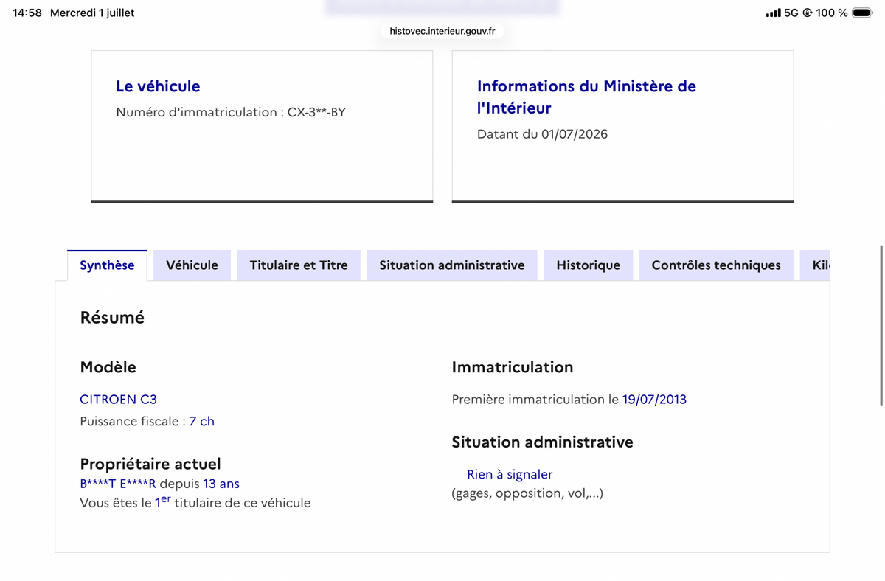Switch to Titulaire et Titre tab
The width and height of the screenshot is (885, 581).
point(299,265)
